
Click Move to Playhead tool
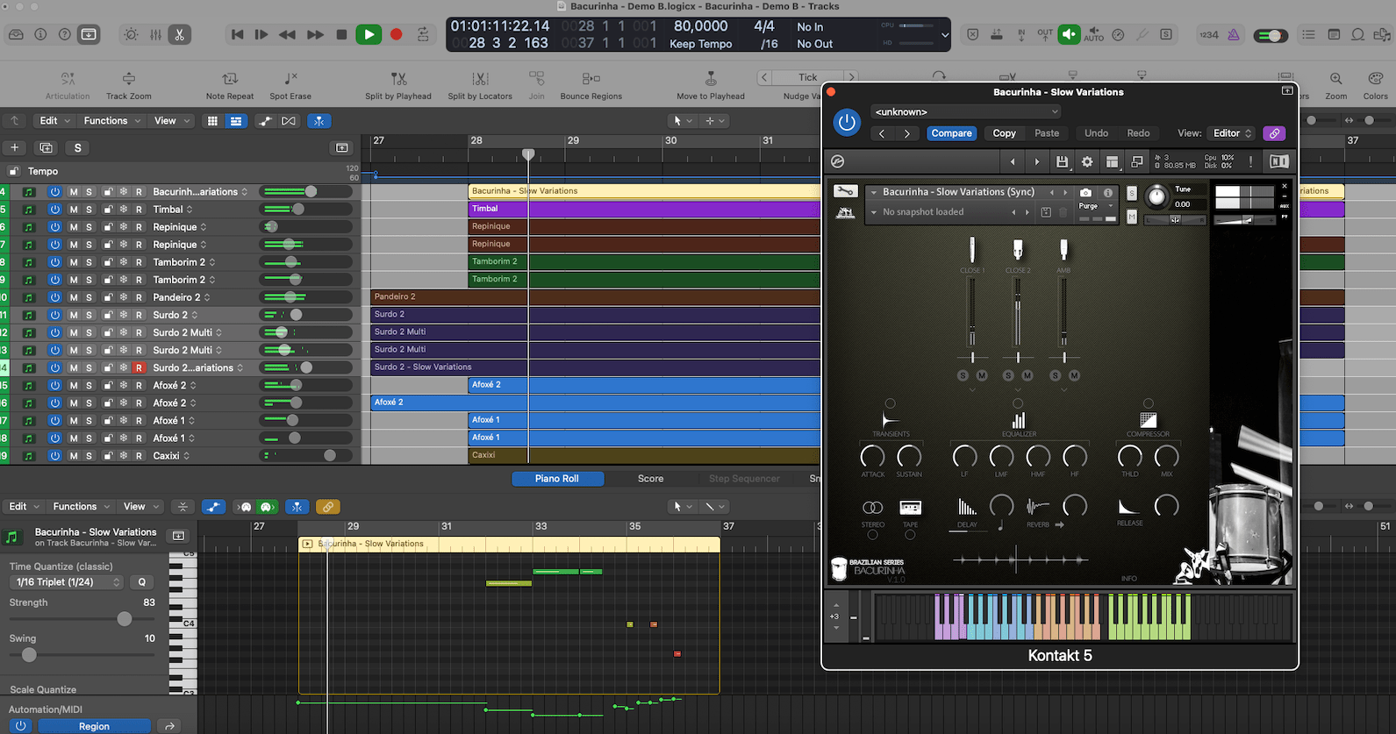click(x=711, y=85)
